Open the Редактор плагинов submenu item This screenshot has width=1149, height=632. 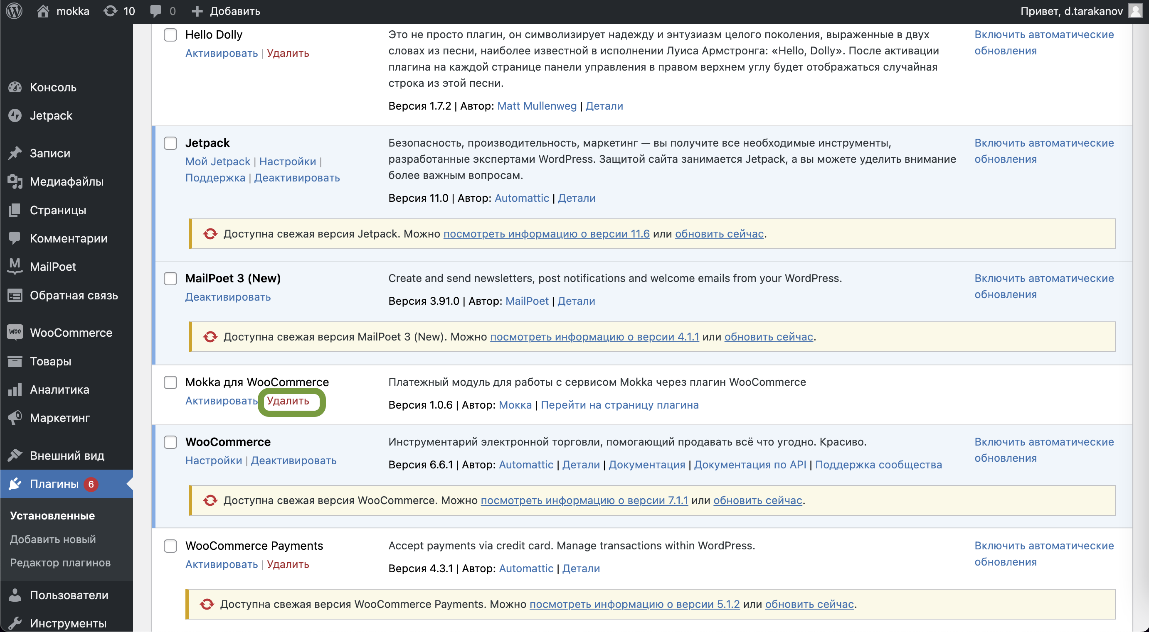[x=60, y=563]
